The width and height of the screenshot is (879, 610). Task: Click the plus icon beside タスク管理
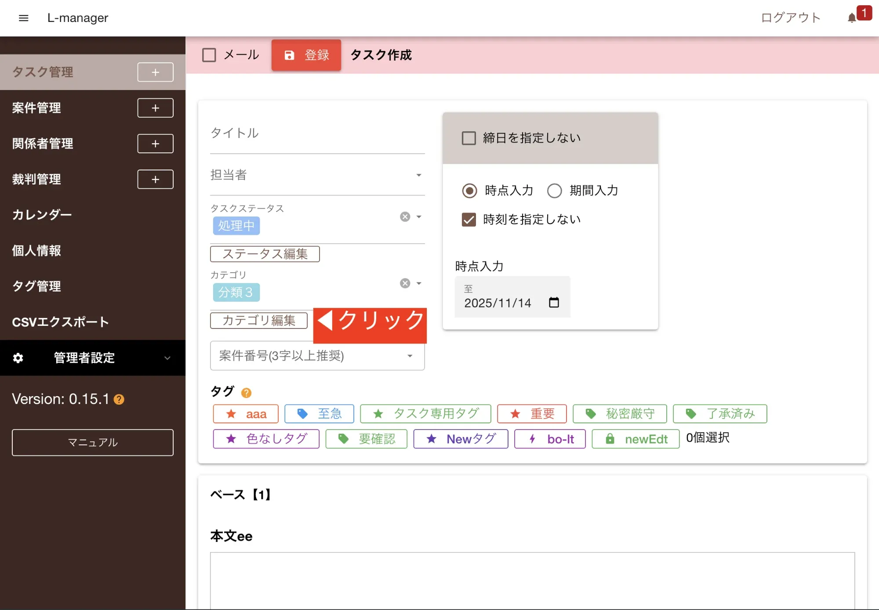(155, 72)
